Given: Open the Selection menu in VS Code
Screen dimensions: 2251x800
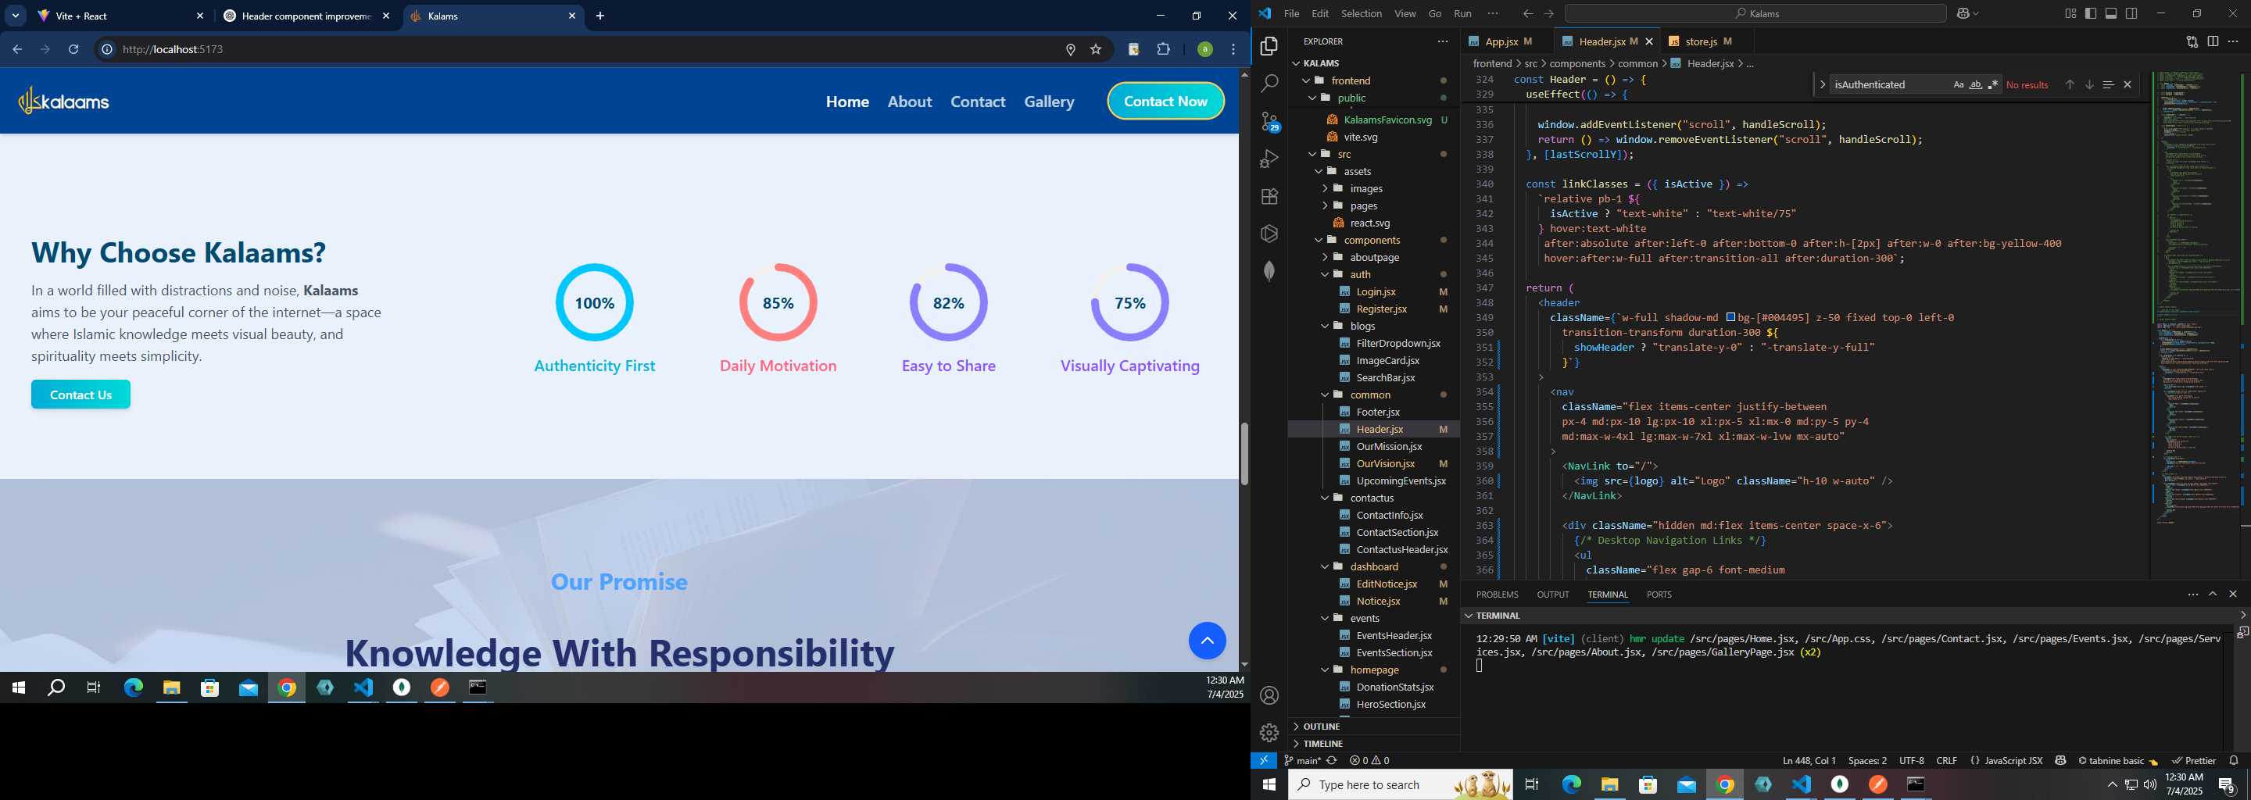Looking at the screenshot, I should tap(1362, 13).
